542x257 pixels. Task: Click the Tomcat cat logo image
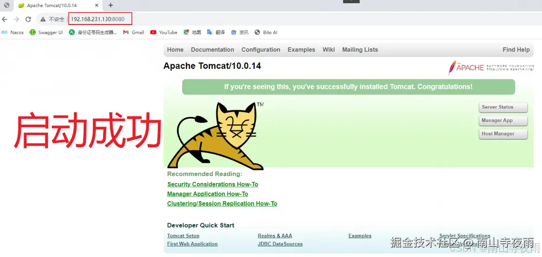[x=216, y=136]
